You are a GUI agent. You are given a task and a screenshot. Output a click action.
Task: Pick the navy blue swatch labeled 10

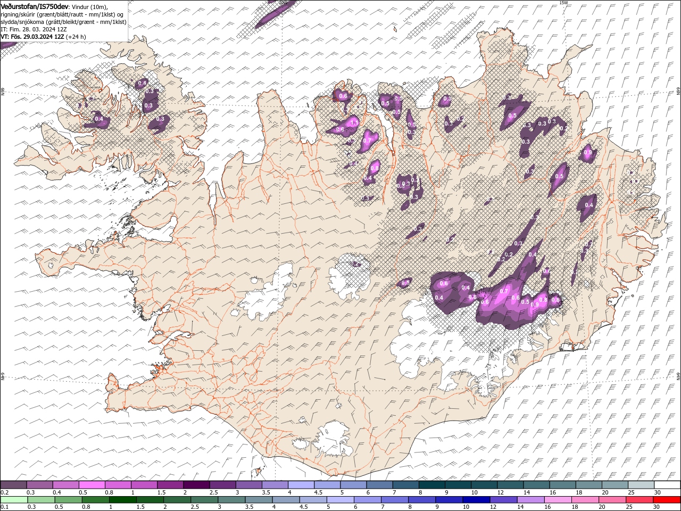476,500
